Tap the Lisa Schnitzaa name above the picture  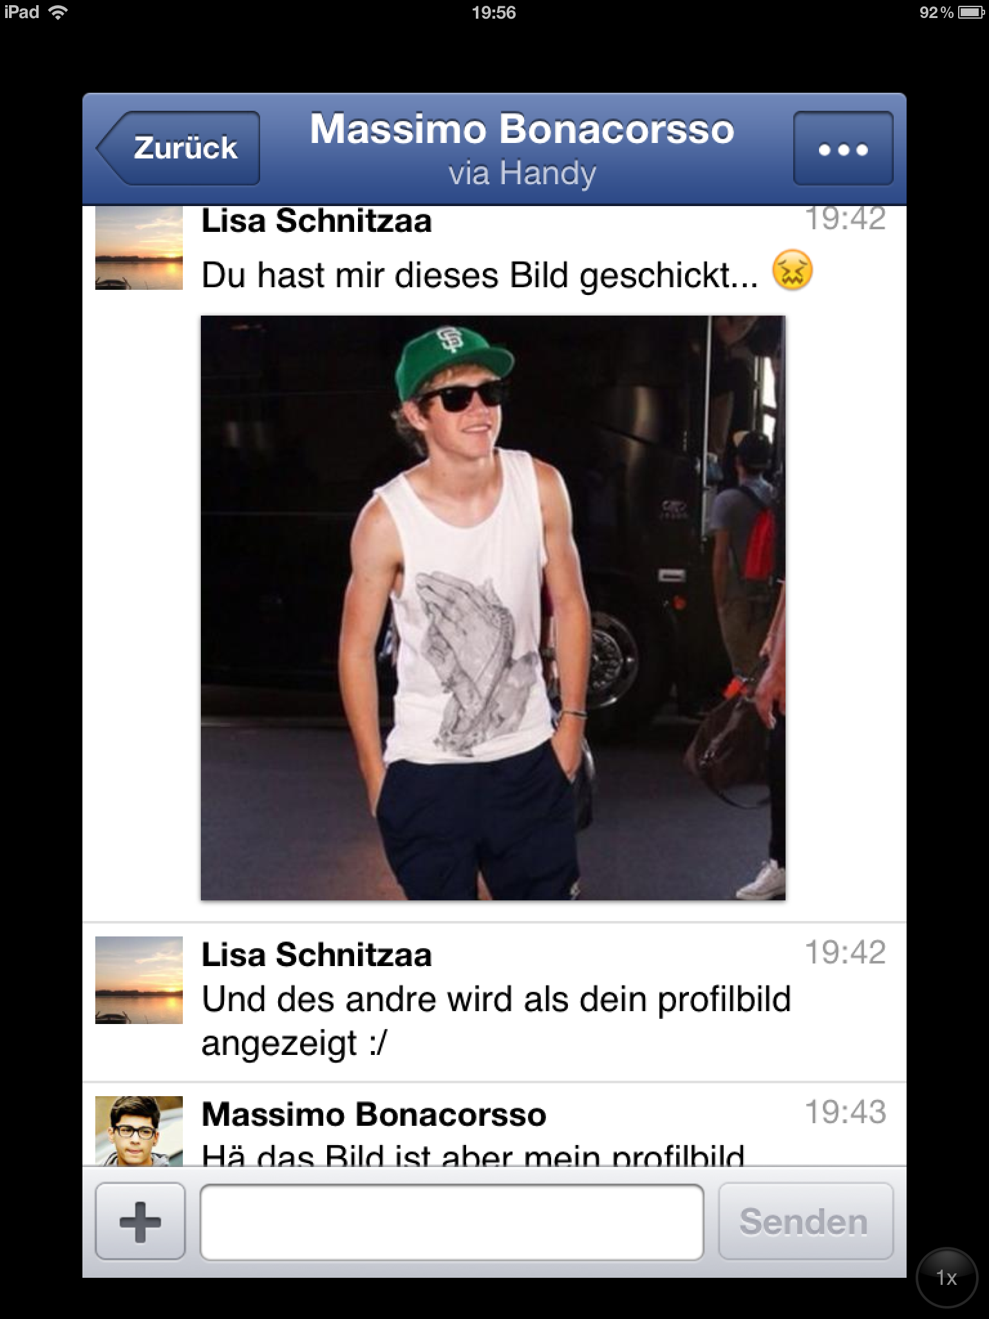pos(316,221)
